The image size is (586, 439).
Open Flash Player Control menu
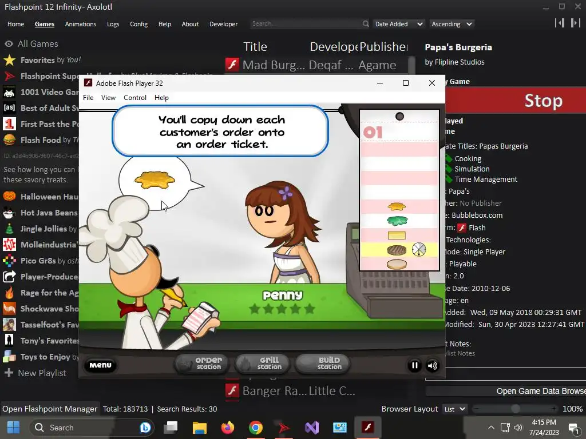pyautogui.click(x=135, y=97)
